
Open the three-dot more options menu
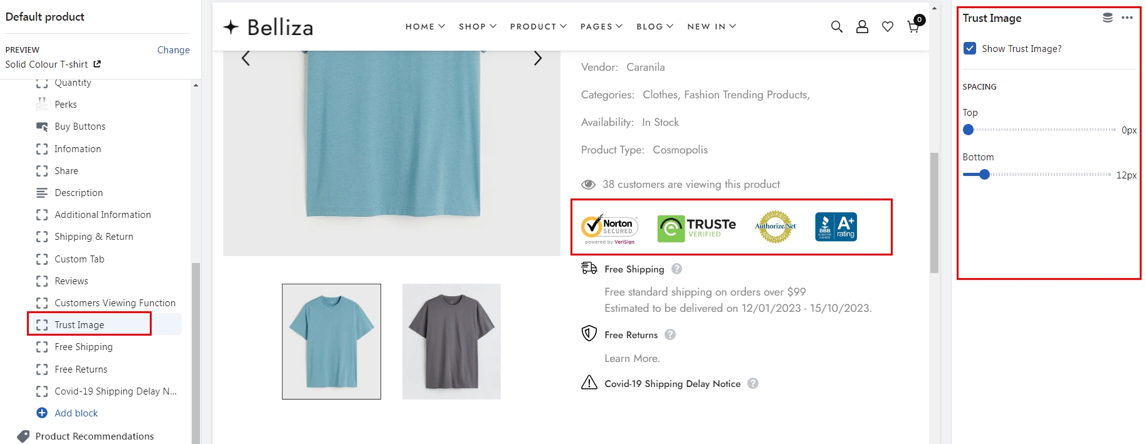click(x=1127, y=18)
